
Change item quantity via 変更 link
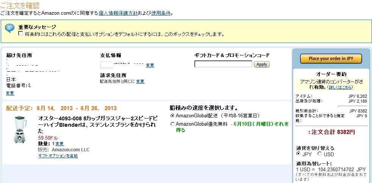[59, 144]
